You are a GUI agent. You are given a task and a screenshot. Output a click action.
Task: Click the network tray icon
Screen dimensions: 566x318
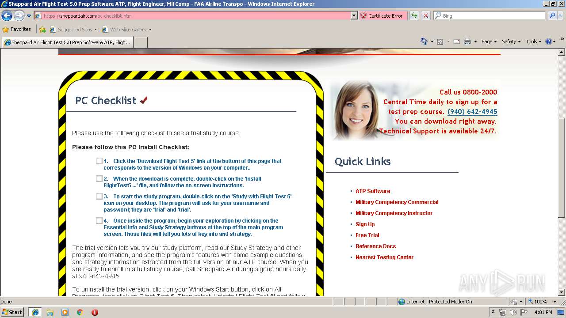(x=503, y=312)
